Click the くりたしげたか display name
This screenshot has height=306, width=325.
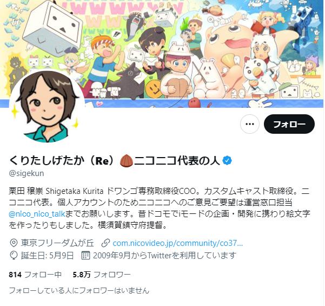47,160
